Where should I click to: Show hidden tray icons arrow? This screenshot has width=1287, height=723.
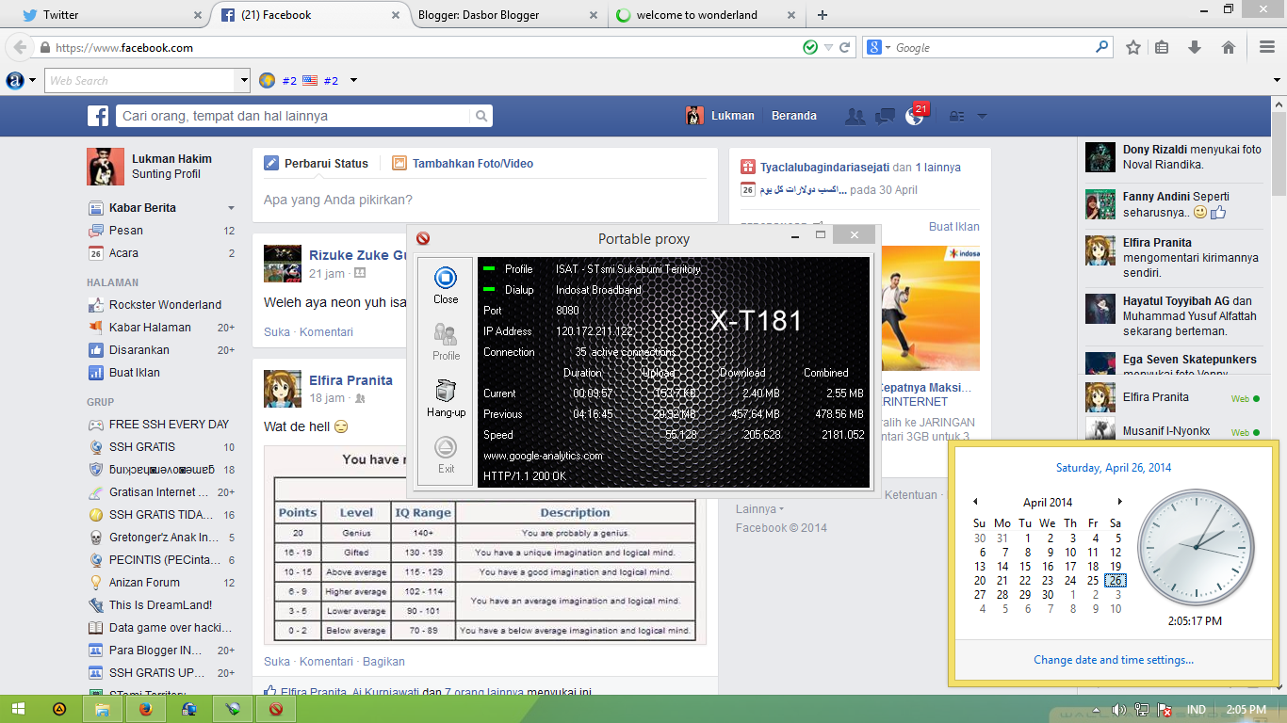[1096, 709]
